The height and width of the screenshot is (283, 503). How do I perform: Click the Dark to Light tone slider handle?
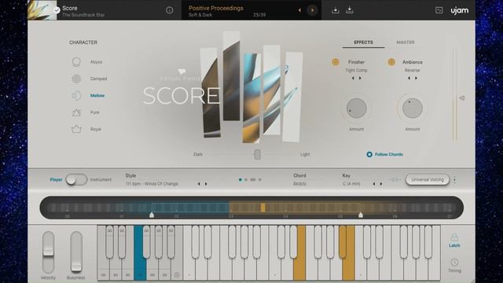(257, 154)
